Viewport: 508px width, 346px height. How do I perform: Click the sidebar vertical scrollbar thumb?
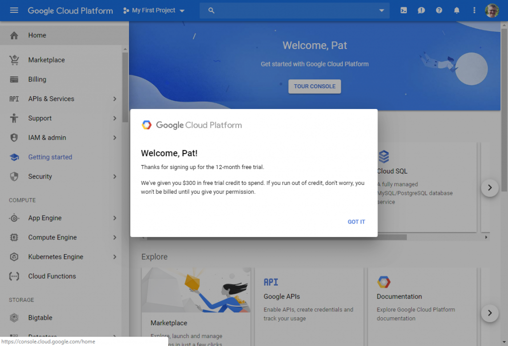point(125,87)
